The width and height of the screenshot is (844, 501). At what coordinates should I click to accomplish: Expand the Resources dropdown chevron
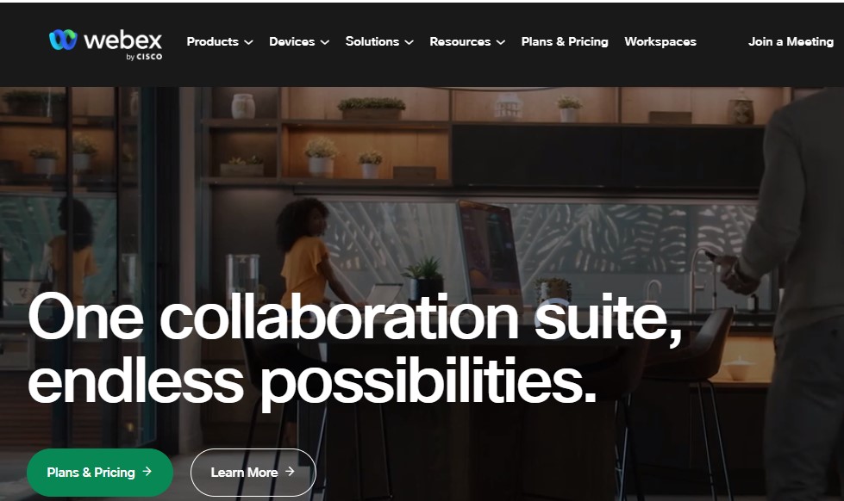501,42
